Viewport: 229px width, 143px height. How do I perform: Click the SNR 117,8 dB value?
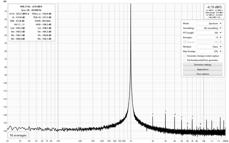coord(20,21)
